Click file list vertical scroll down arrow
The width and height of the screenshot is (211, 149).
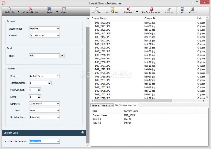[207, 97]
